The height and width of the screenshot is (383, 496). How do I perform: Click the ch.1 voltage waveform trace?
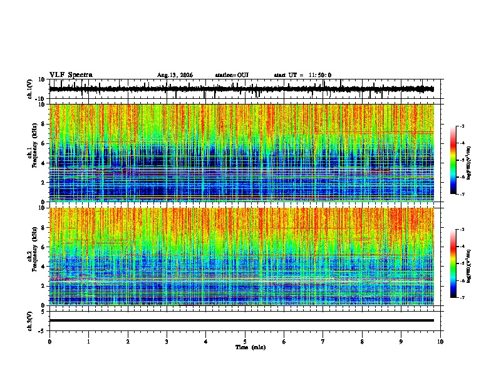(x=241, y=89)
